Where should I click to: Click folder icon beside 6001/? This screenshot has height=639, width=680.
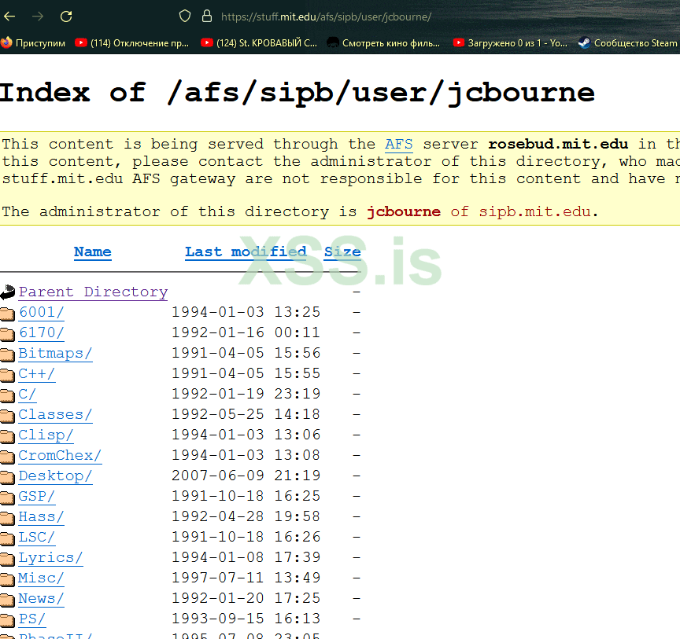tap(7, 314)
